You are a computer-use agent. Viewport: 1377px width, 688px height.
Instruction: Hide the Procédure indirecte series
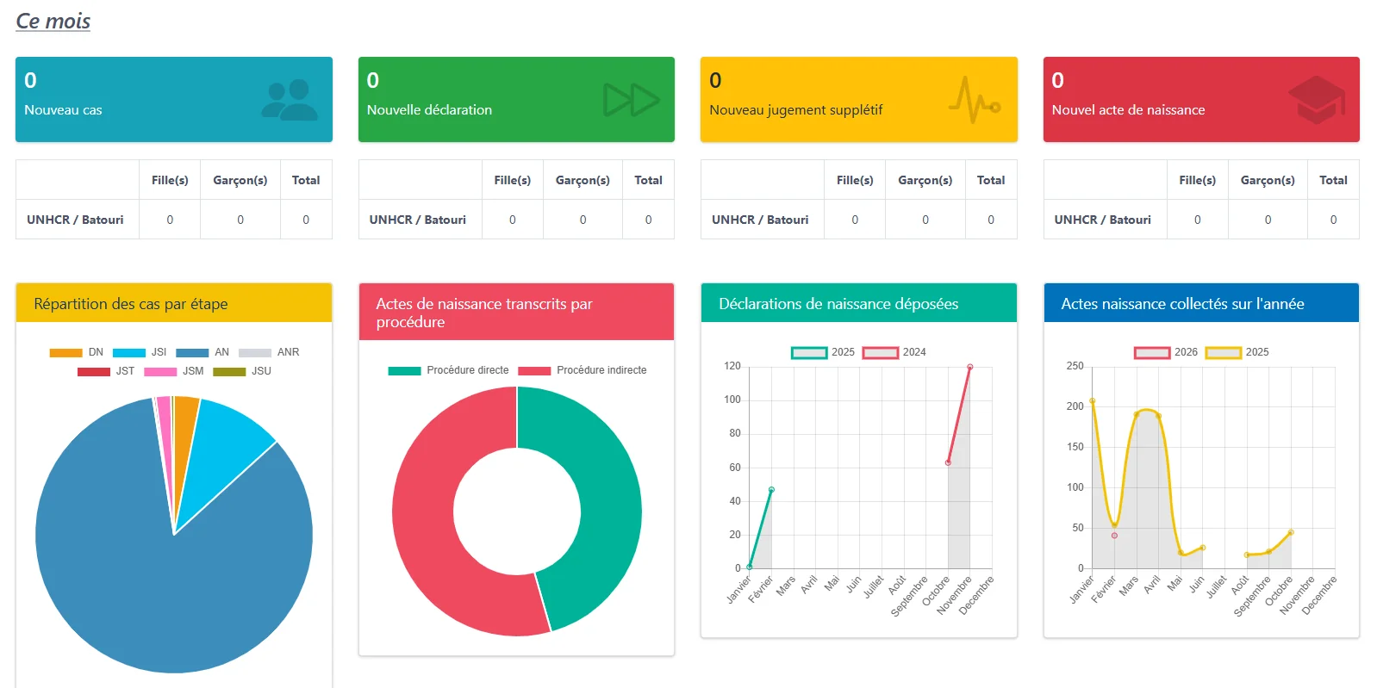point(582,370)
